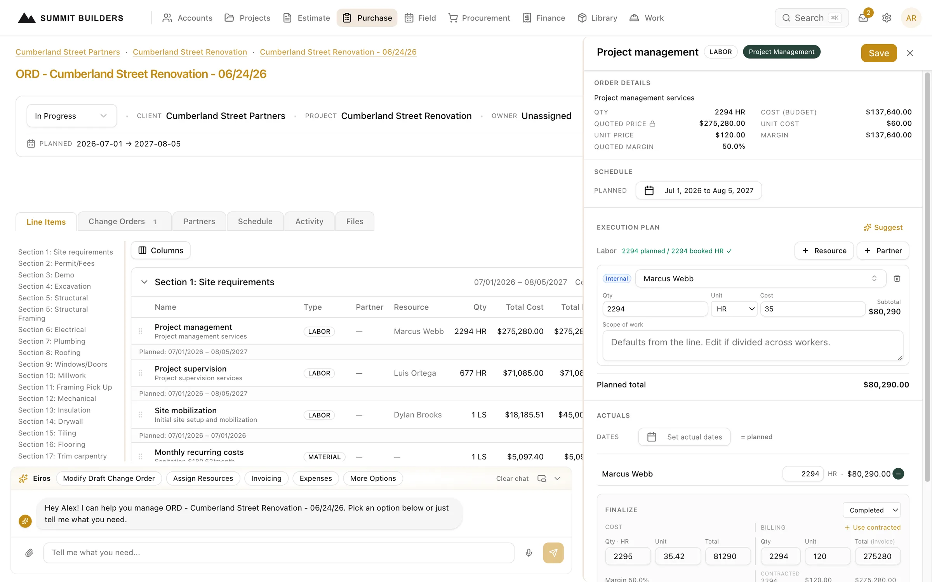Click the drag handle for Project supervision row
932x582 pixels.
(x=141, y=373)
